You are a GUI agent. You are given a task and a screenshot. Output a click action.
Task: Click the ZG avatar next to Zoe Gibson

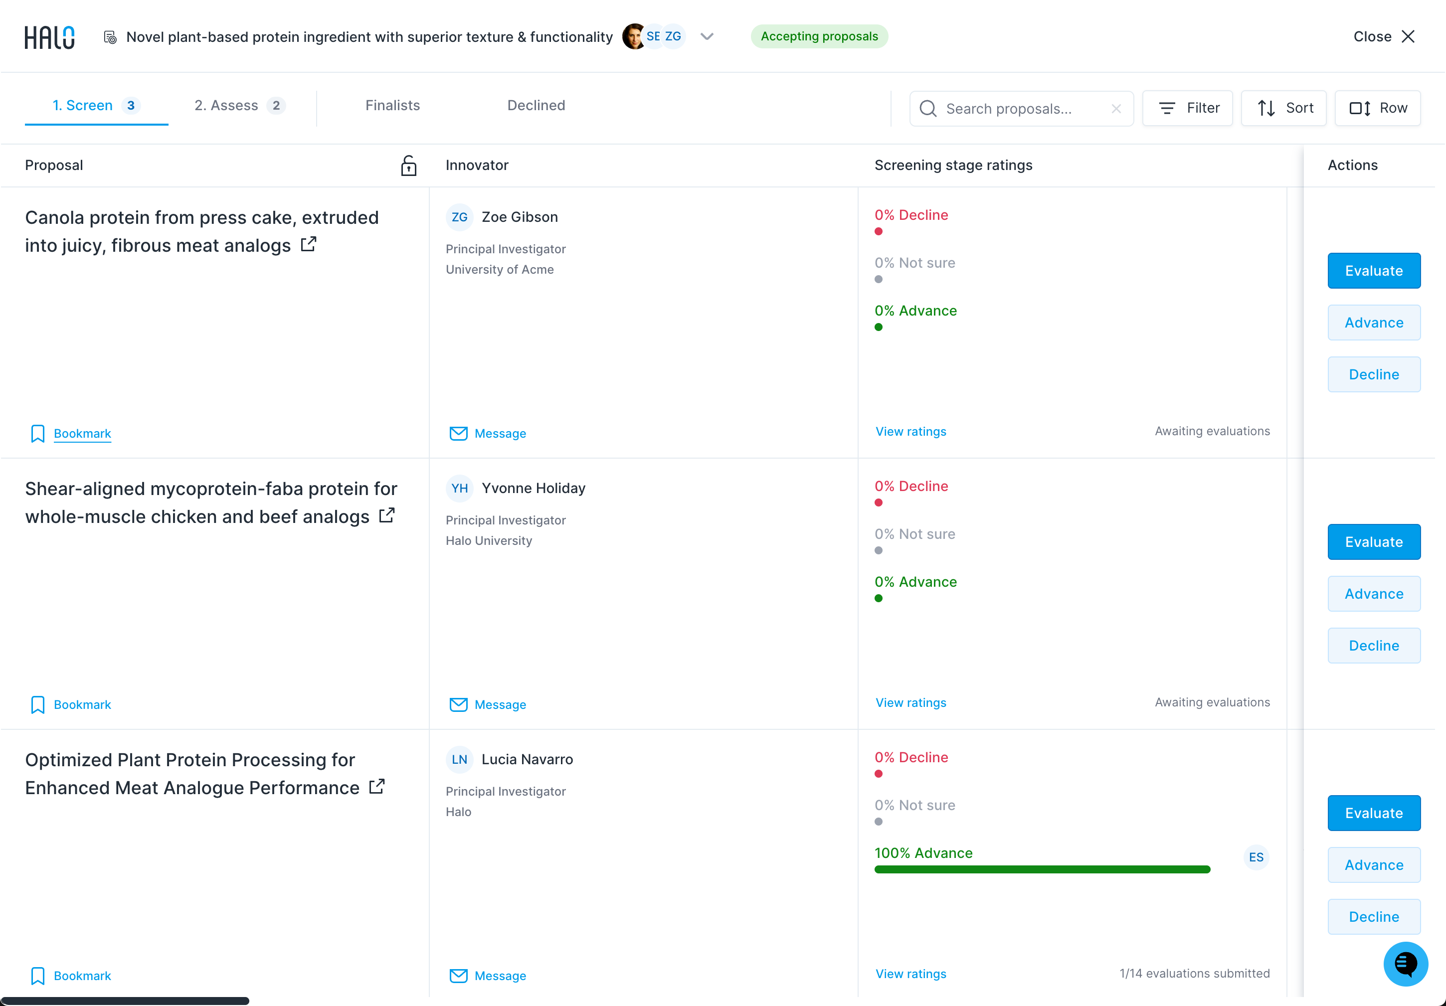click(x=459, y=217)
